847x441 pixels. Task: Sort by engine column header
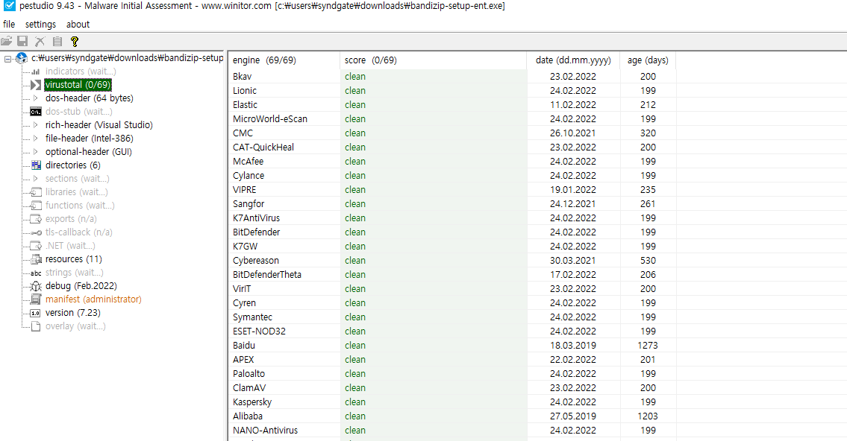pos(264,60)
